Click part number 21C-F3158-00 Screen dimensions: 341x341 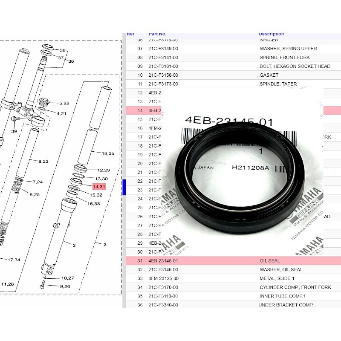(x=163, y=75)
